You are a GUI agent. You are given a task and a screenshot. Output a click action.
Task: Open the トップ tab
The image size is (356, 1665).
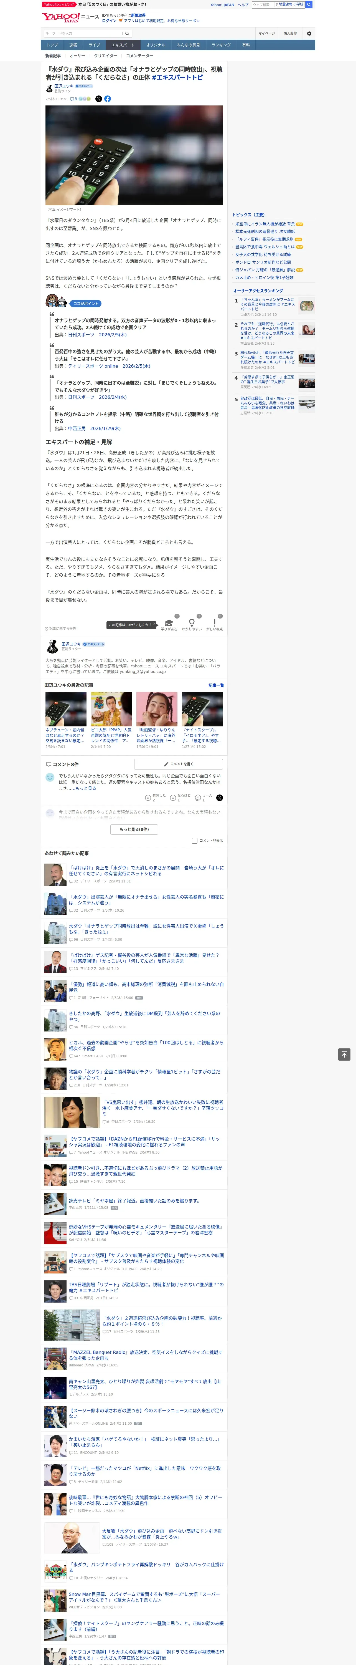(52, 45)
